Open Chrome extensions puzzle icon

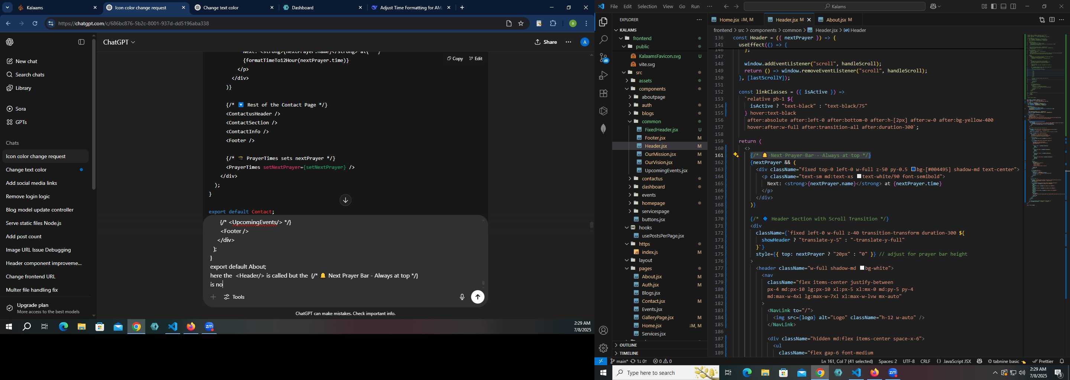point(553,24)
